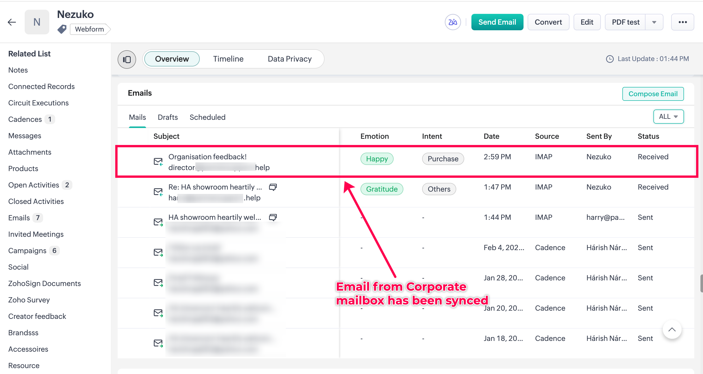Switch to the Timeline tab
This screenshot has height=374, width=703.
point(228,59)
